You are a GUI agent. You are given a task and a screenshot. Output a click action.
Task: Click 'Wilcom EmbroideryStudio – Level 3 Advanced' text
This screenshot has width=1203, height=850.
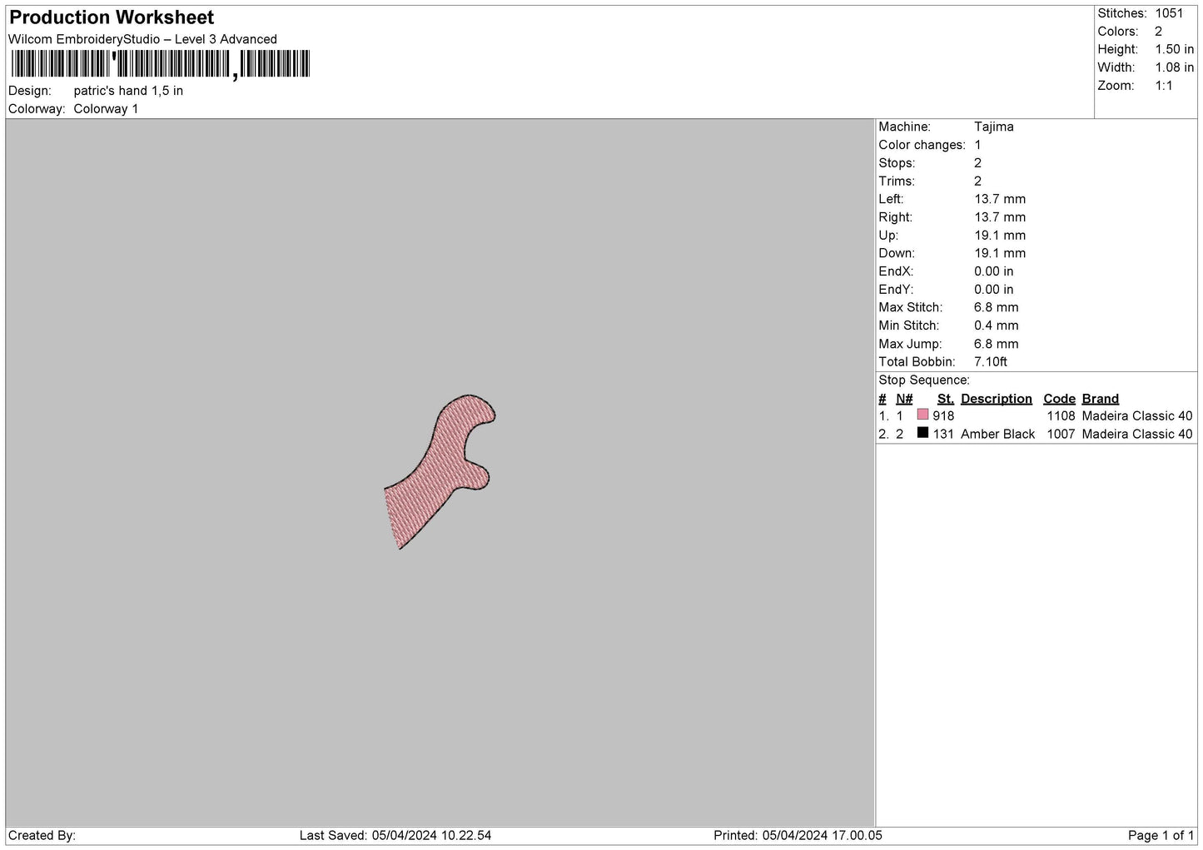click(x=142, y=39)
